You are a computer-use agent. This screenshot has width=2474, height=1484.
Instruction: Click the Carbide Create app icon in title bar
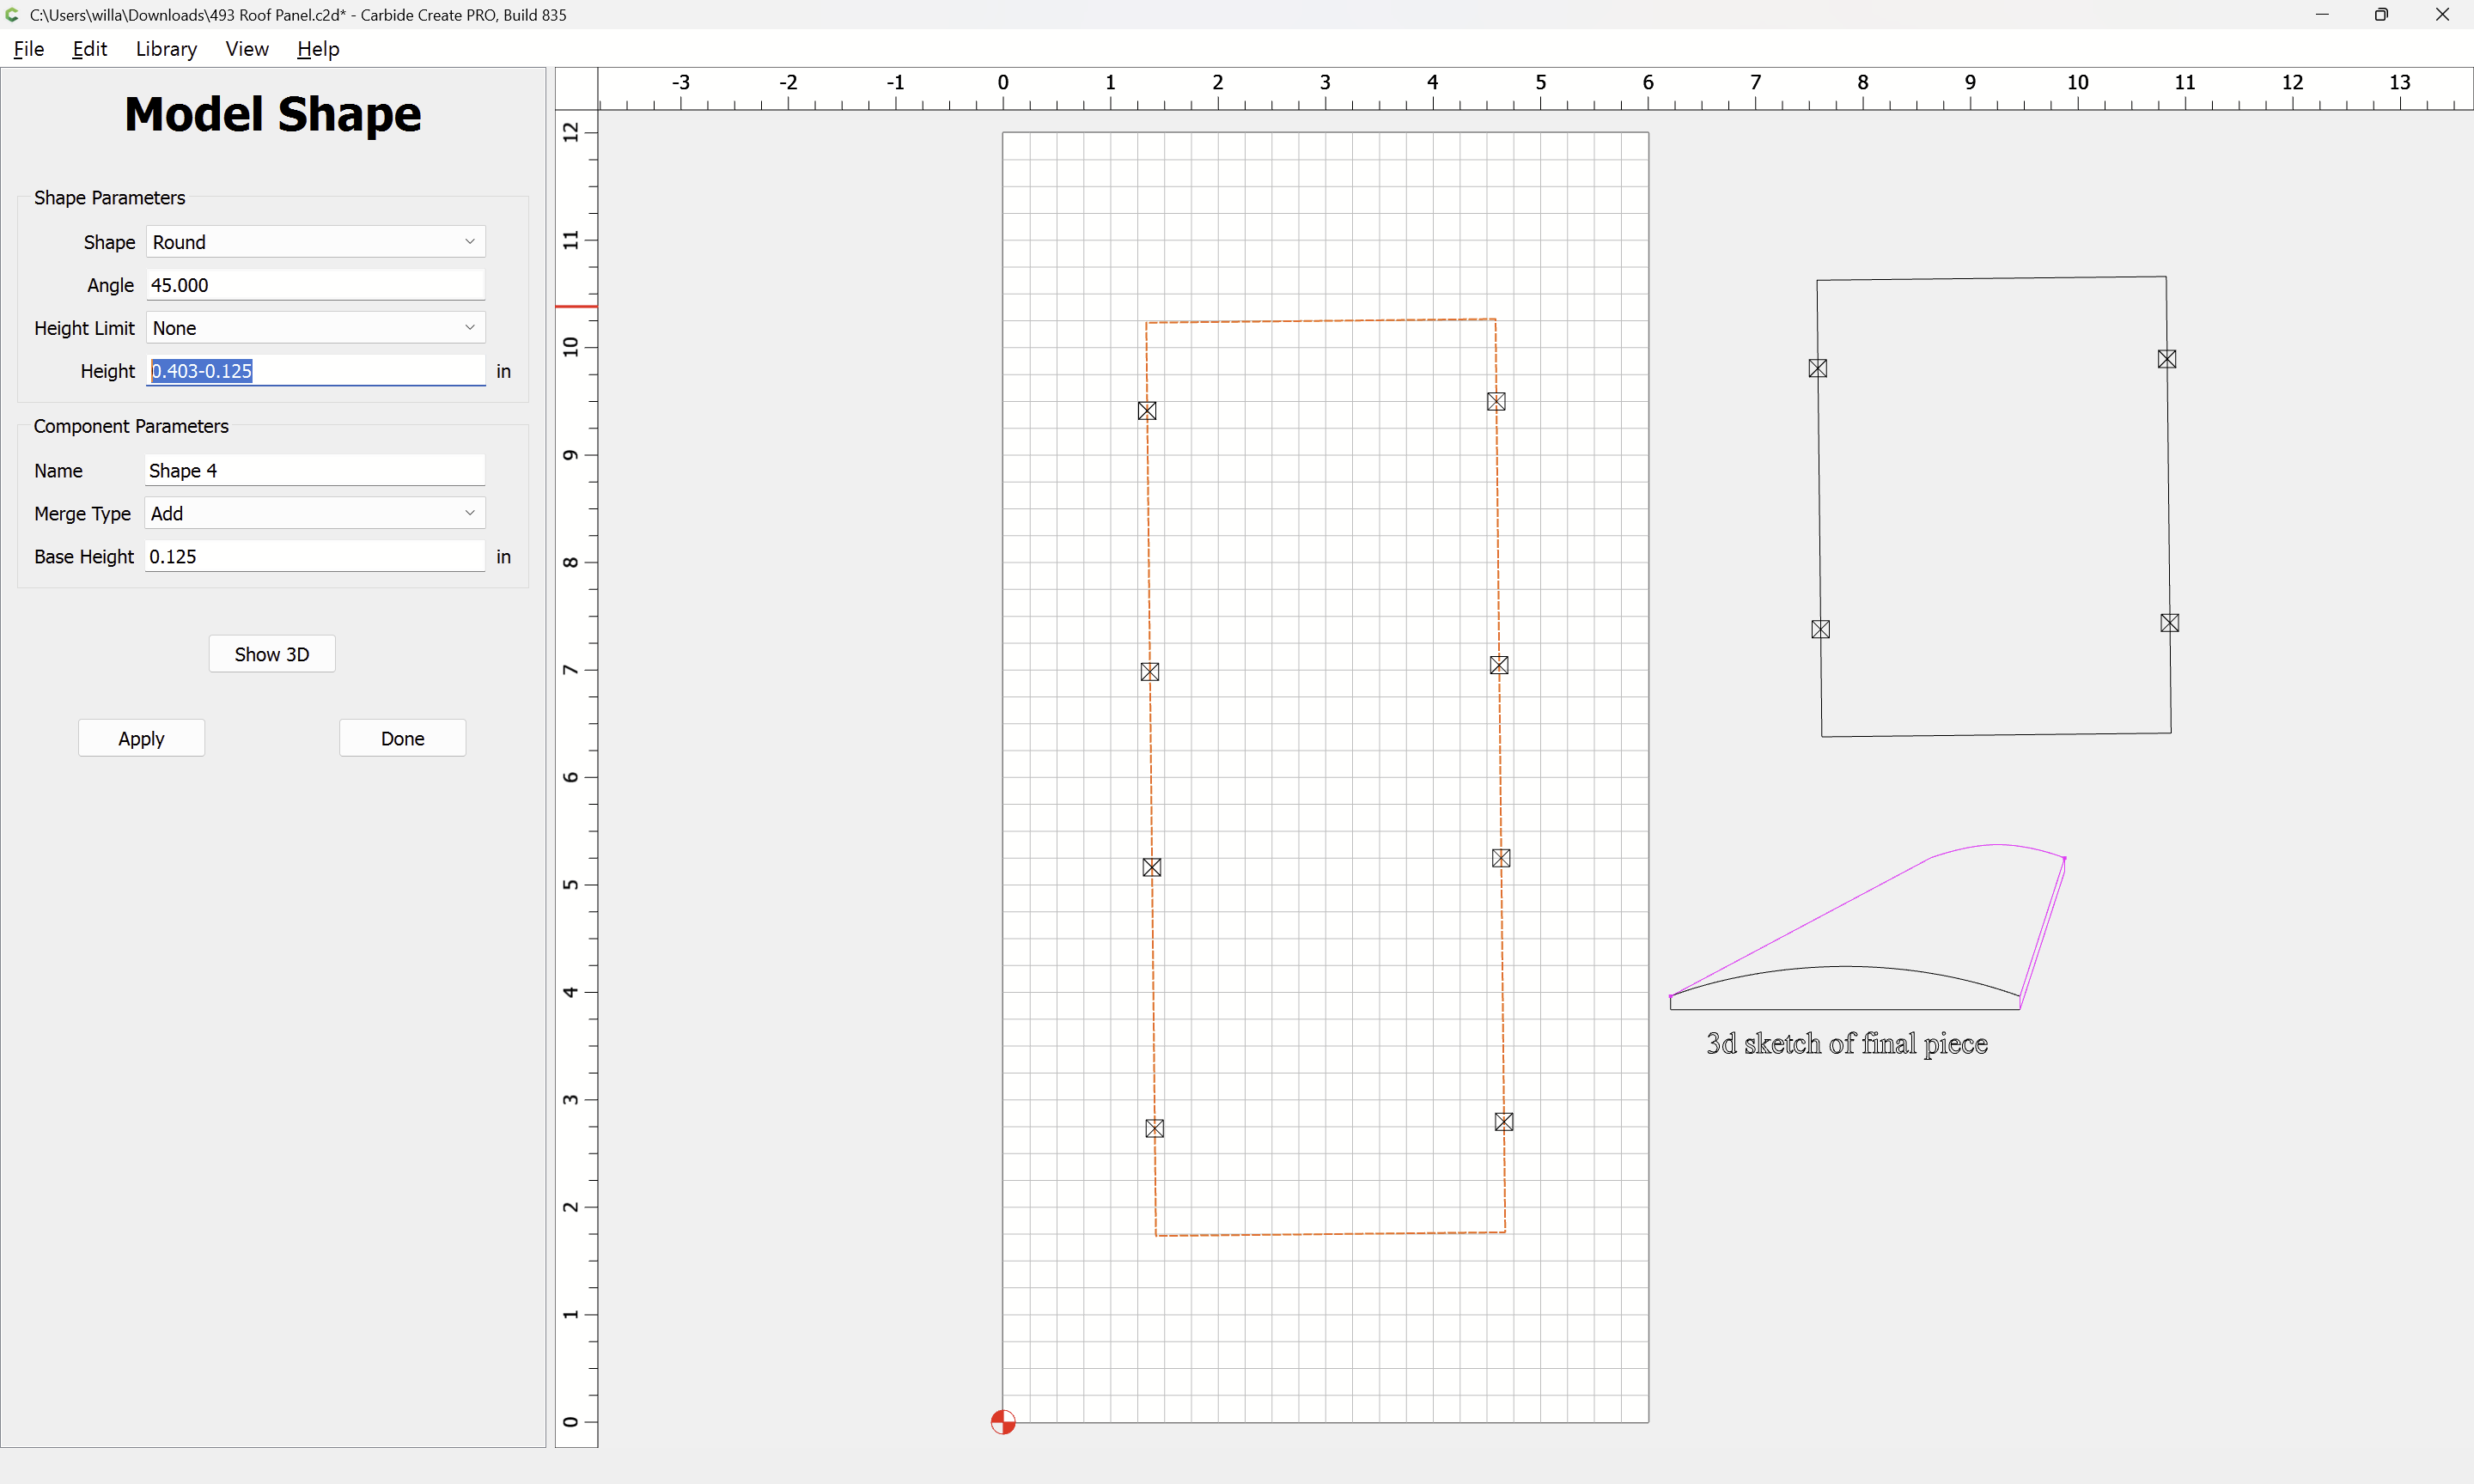coord(13,14)
